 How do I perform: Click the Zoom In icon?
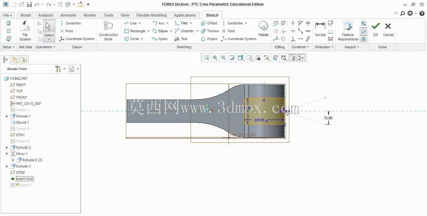(x=215, y=58)
